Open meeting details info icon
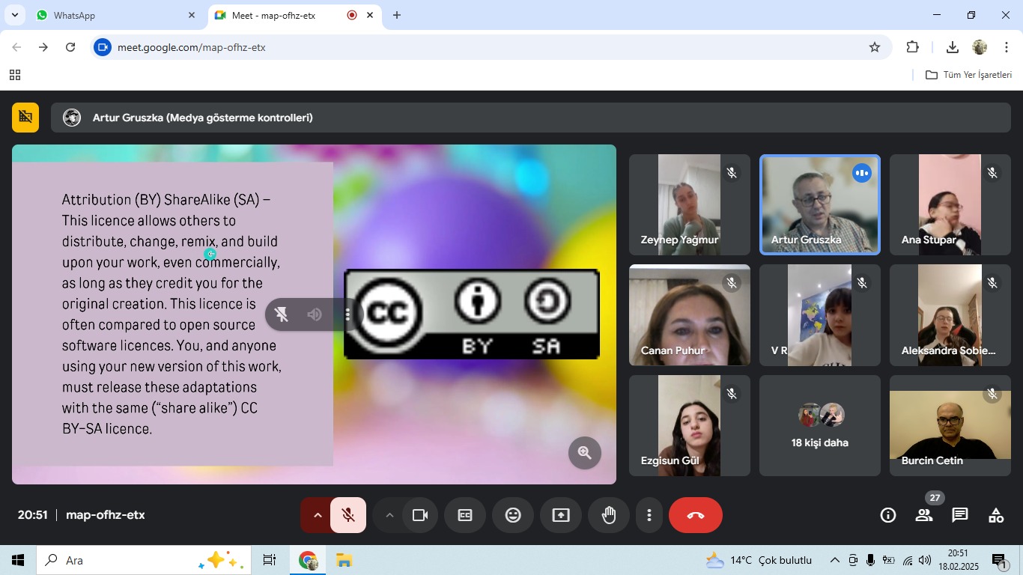This screenshot has width=1023, height=575. (888, 515)
